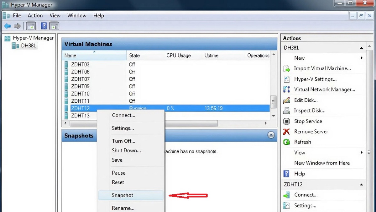
Task: Click the red Remove Server icon
Action: tap(286, 132)
